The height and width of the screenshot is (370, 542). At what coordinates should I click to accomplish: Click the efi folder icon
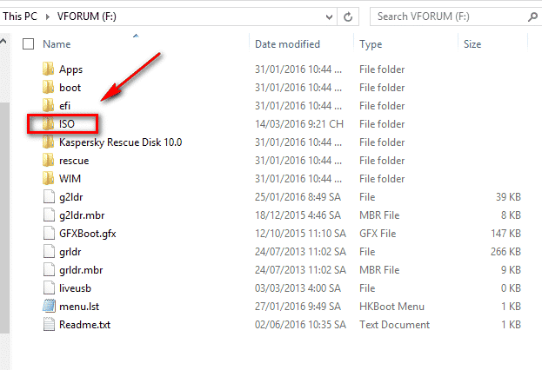[49, 106]
